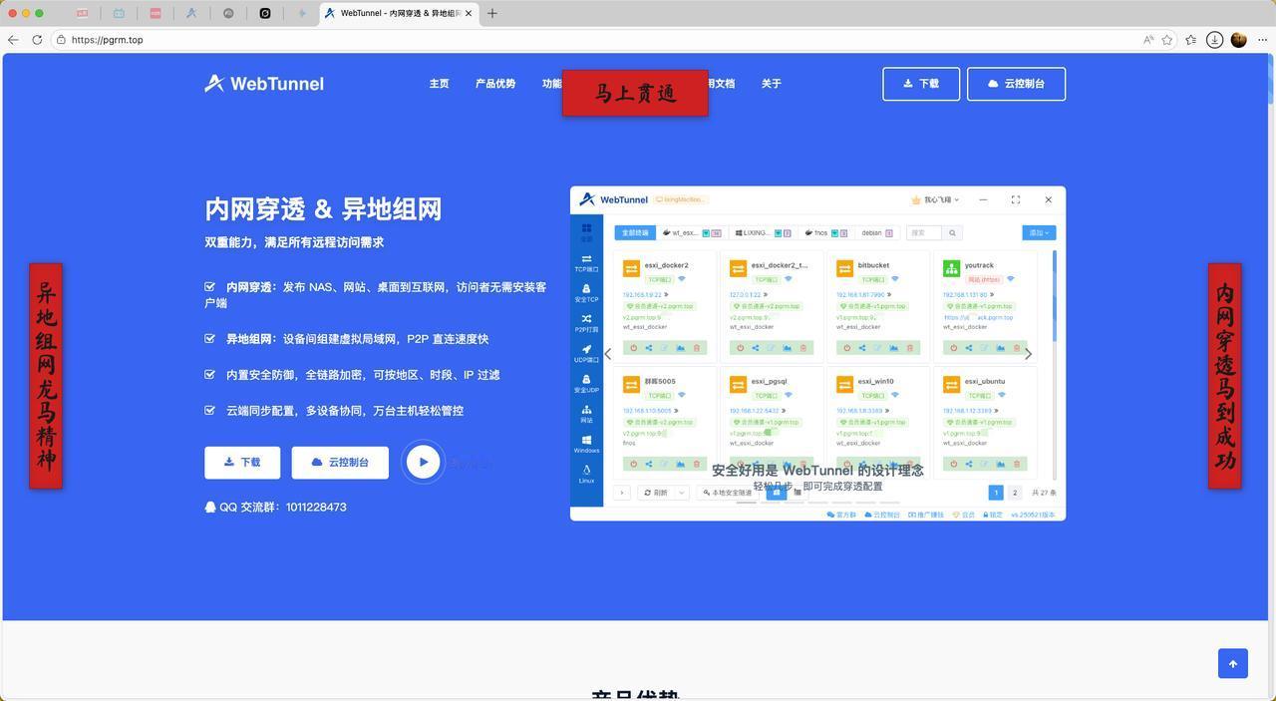Image resolution: width=1276 pixels, height=701 pixels.
Task: Click the page vertical scrollbar thumb
Action: (x=1271, y=80)
